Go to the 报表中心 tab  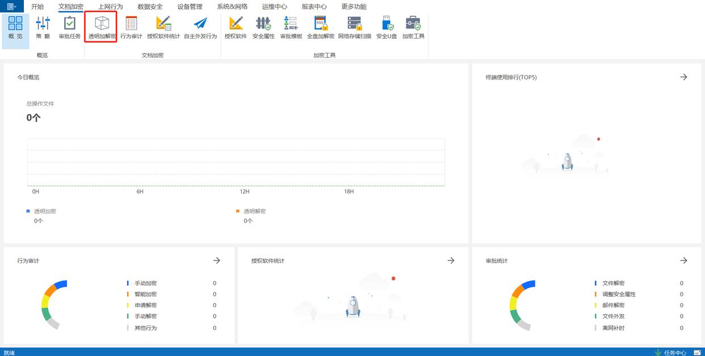click(314, 7)
